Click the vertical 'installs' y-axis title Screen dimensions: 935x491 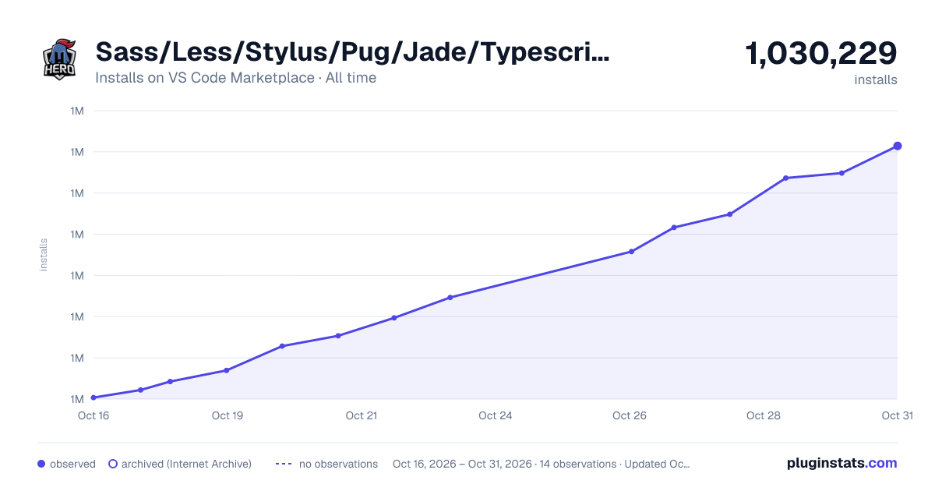pos(44,255)
